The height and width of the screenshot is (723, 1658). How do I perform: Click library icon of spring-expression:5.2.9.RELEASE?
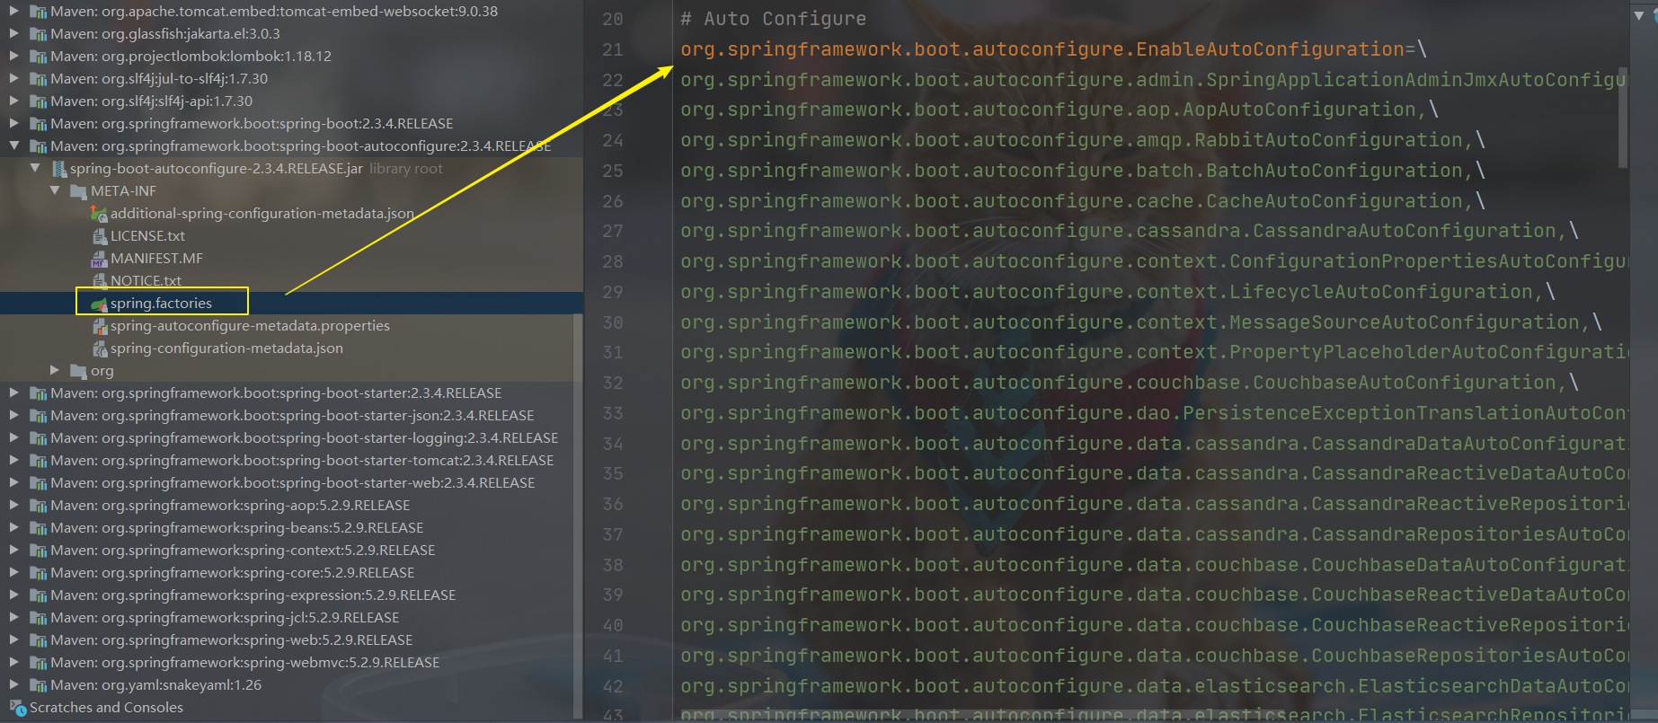click(x=39, y=595)
